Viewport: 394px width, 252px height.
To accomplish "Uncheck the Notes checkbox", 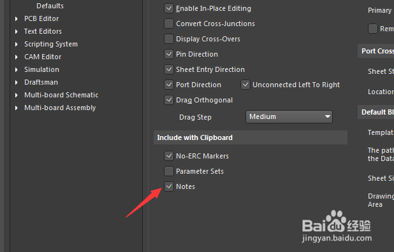I will pyautogui.click(x=169, y=186).
